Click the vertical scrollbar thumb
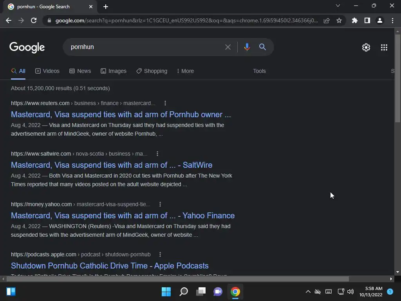The width and height of the screenshot is (401, 301). pos(397,79)
